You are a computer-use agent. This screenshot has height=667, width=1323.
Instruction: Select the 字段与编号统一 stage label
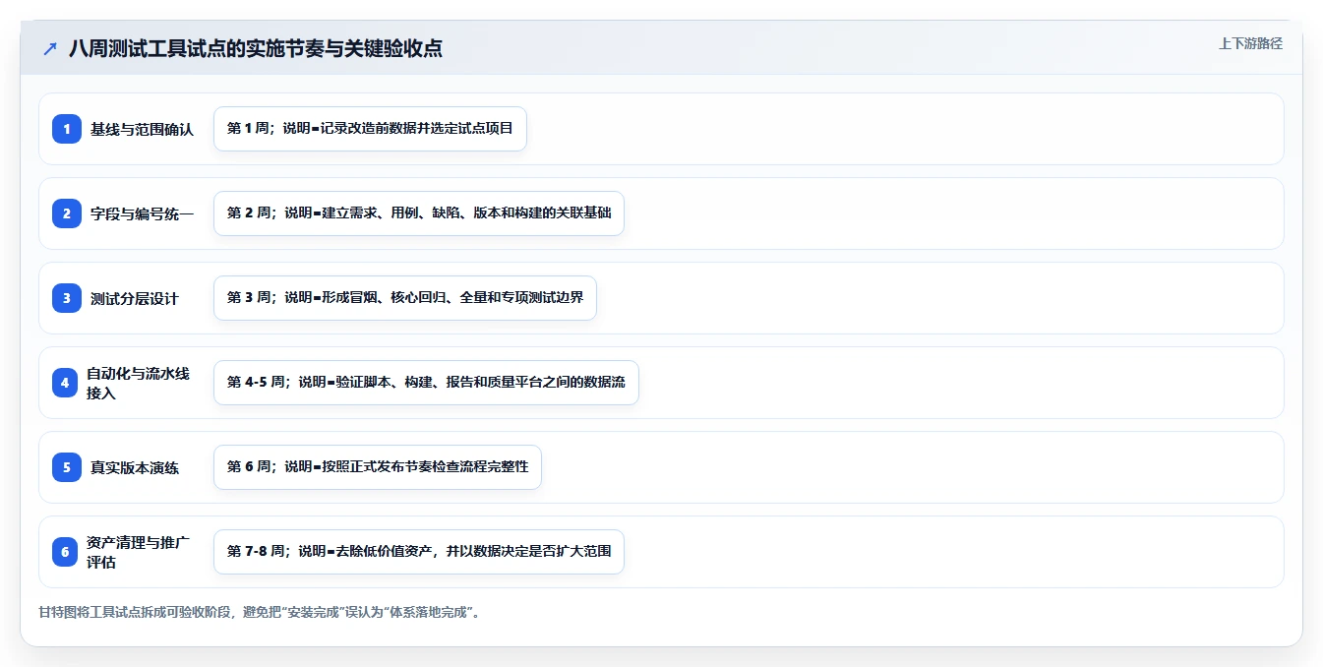pos(142,213)
